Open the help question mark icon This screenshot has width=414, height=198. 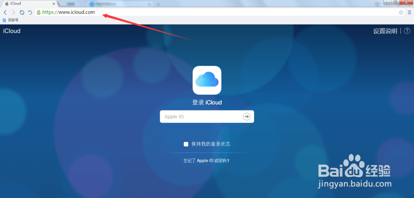pyautogui.click(x=407, y=31)
